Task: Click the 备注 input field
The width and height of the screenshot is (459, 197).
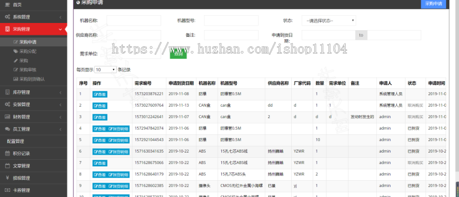Action: [231, 35]
